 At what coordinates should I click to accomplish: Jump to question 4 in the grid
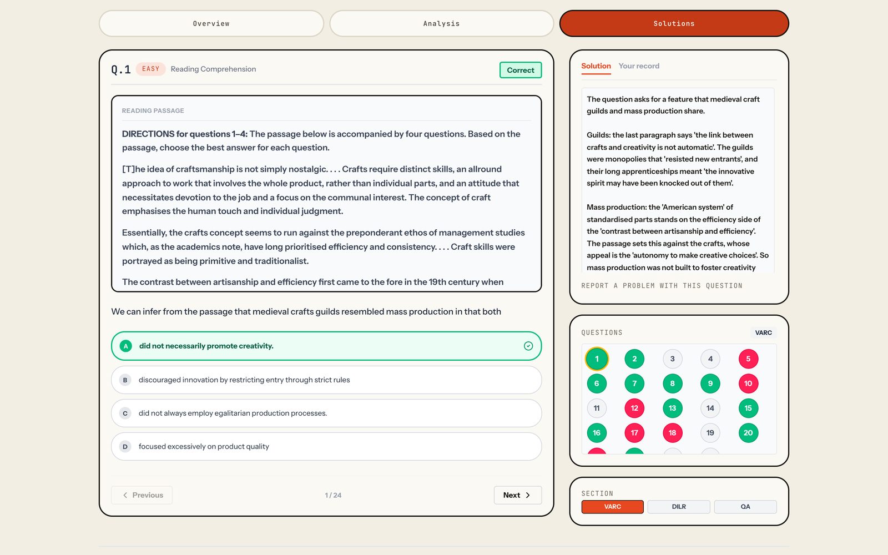tap(710, 359)
